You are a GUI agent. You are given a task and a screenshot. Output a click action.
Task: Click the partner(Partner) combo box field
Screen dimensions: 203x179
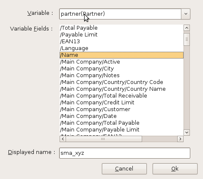120,14
